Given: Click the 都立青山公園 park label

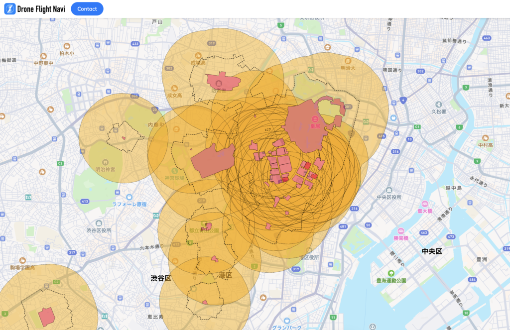Looking at the screenshot, I should (204, 230).
